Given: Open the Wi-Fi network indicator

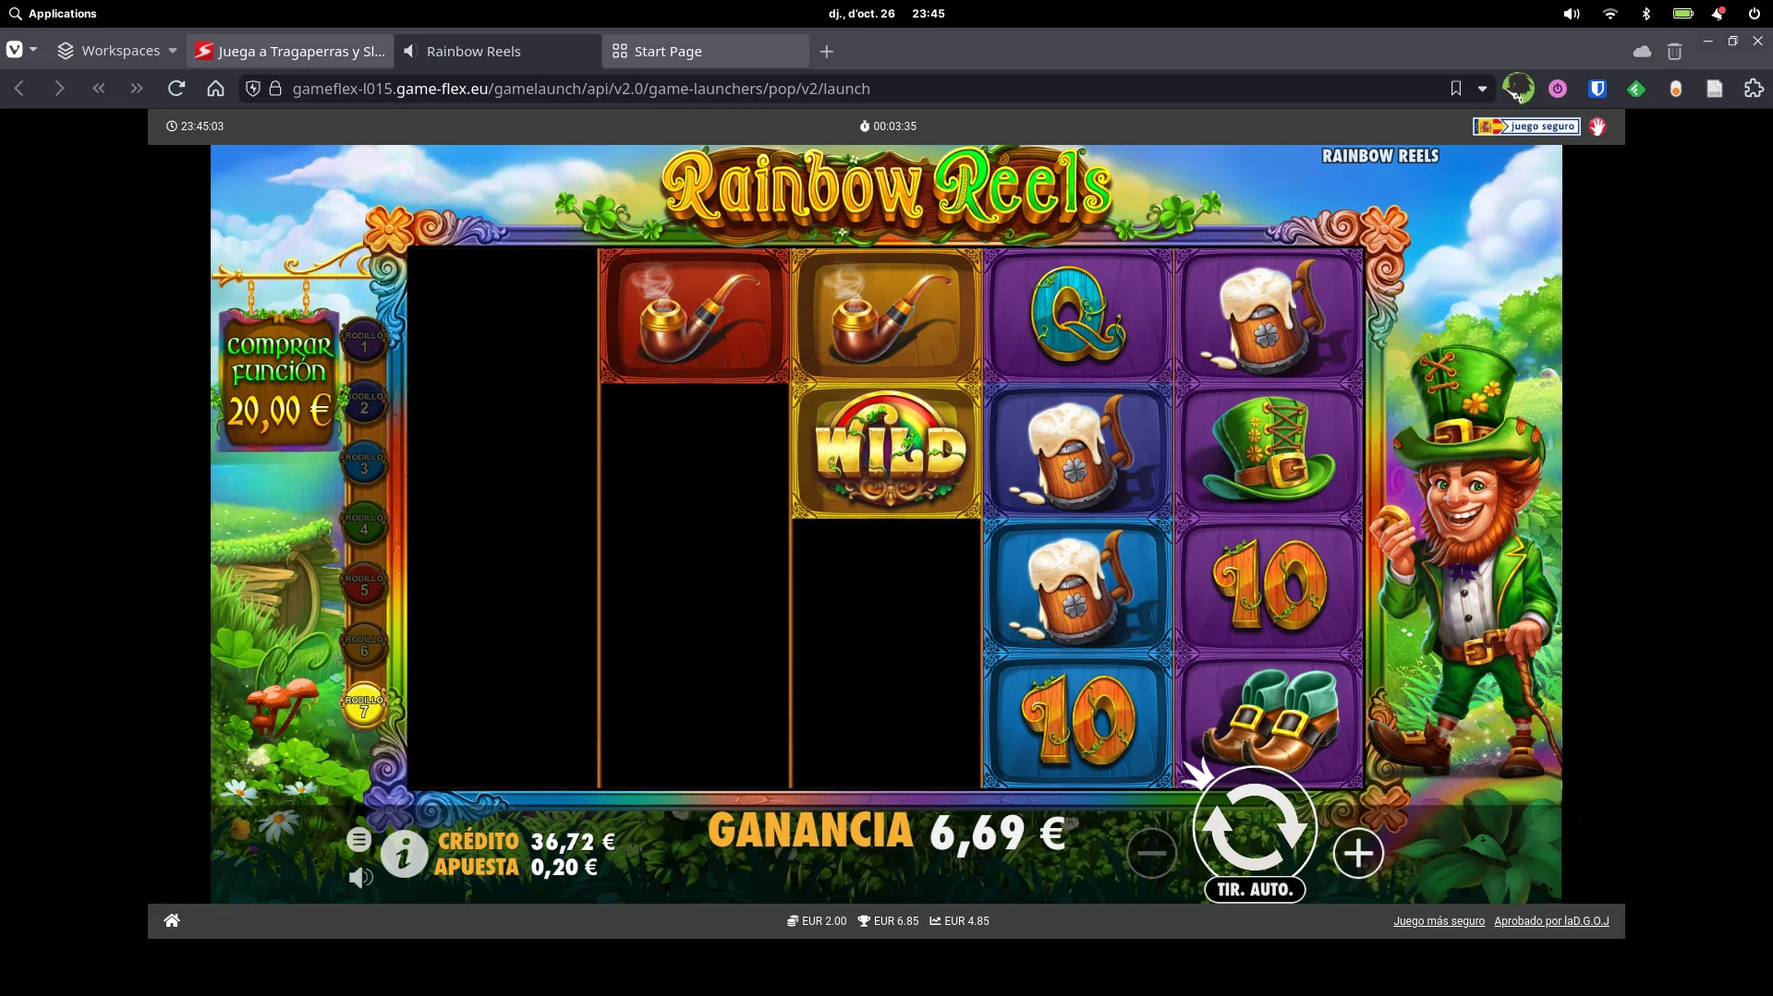Looking at the screenshot, I should (x=1610, y=14).
